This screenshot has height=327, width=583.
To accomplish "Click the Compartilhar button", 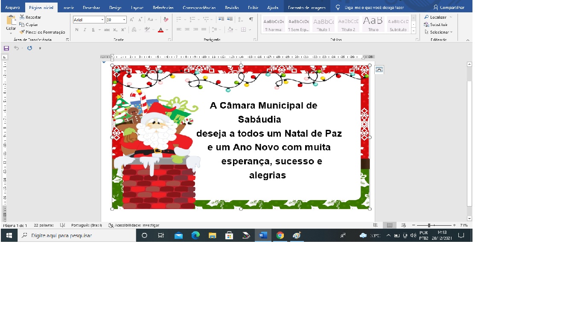I will [x=449, y=8].
